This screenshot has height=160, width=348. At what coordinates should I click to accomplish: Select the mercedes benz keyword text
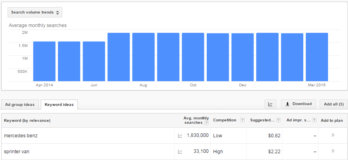[x=21, y=136]
